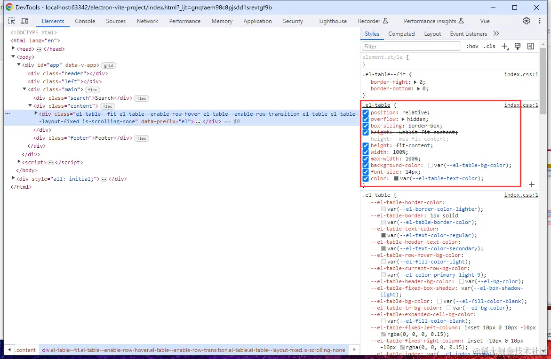Uncheck the height: fit-content property
The image size is (551, 359).
(x=366, y=145)
